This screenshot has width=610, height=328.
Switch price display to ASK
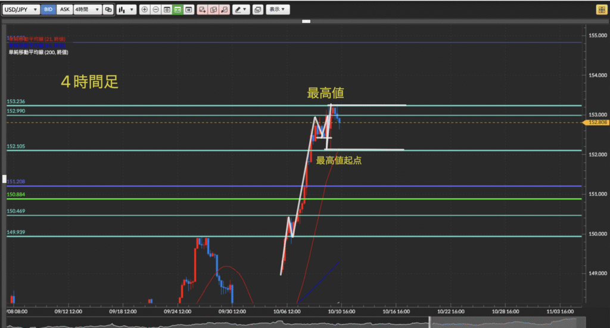64,10
